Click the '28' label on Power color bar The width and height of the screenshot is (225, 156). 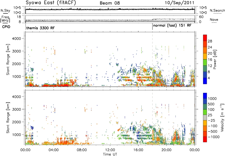pos(210,41)
